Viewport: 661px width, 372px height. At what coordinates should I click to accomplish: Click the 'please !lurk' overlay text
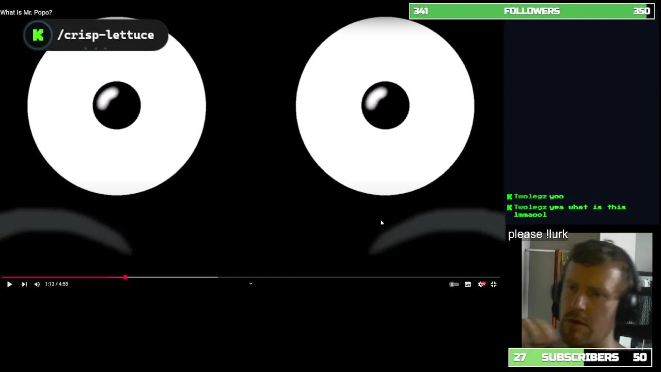(x=538, y=235)
